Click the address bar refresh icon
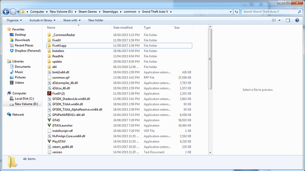Screen dimensions: 305x171 point(236,12)
